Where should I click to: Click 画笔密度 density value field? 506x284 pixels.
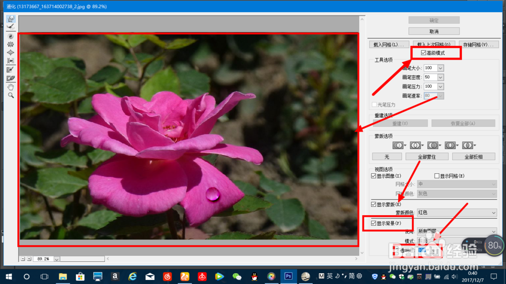[x=431, y=77]
